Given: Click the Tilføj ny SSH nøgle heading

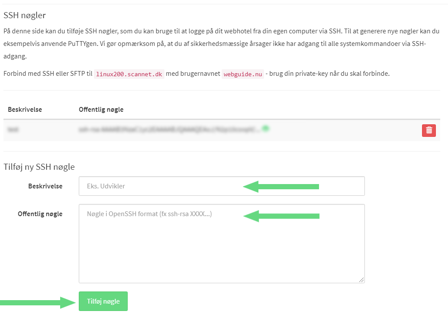Looking at the screenshot, I should click(x=39, y=167).
